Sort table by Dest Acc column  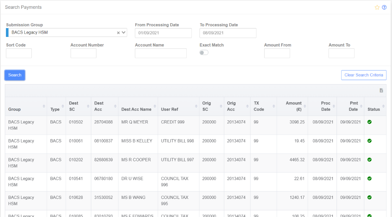pyautogui.click(x=115, y=106)
